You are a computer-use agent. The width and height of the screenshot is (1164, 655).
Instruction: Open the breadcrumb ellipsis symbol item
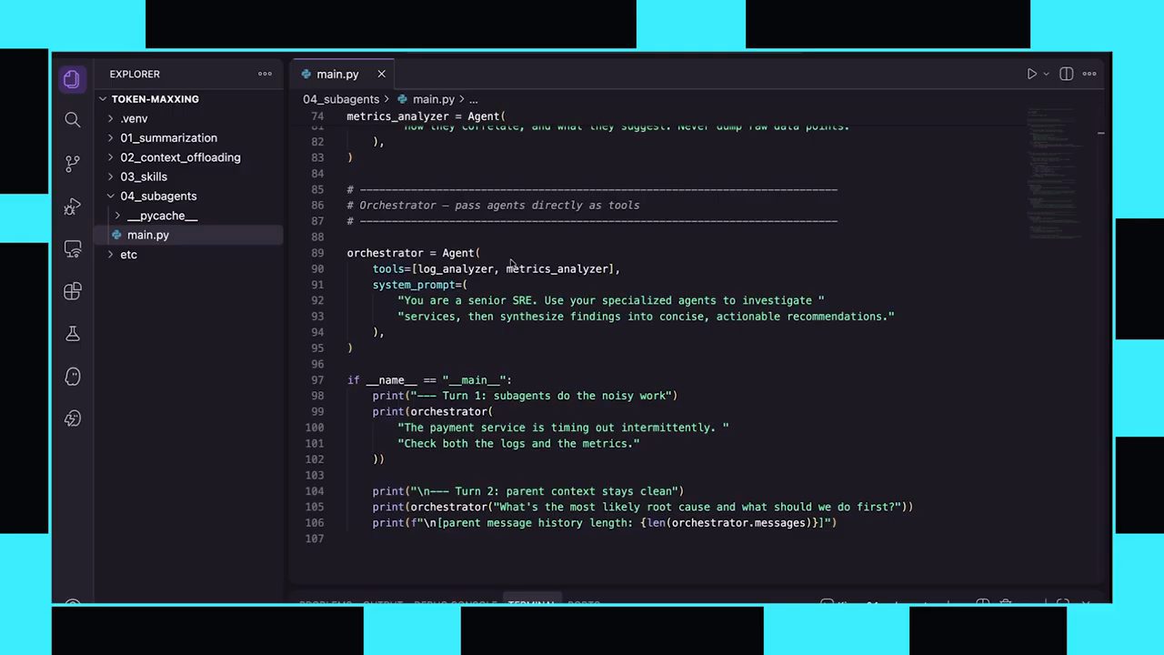473,99
